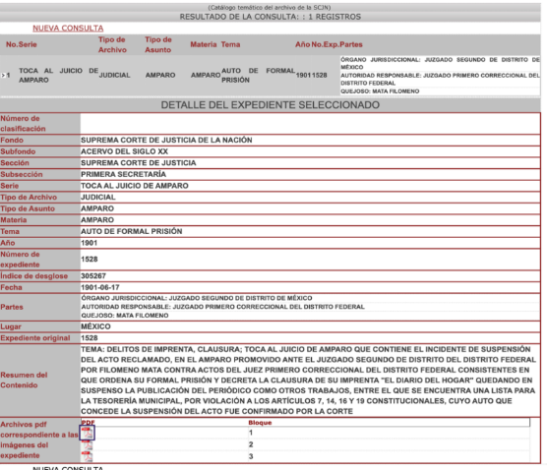This screenshot has width=547, height=470.
Task: Click the Fecha value '1901-06-17'
Action: [x=100, y=288]
